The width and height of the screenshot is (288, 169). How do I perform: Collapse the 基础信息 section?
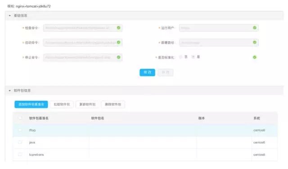point(10,16)
